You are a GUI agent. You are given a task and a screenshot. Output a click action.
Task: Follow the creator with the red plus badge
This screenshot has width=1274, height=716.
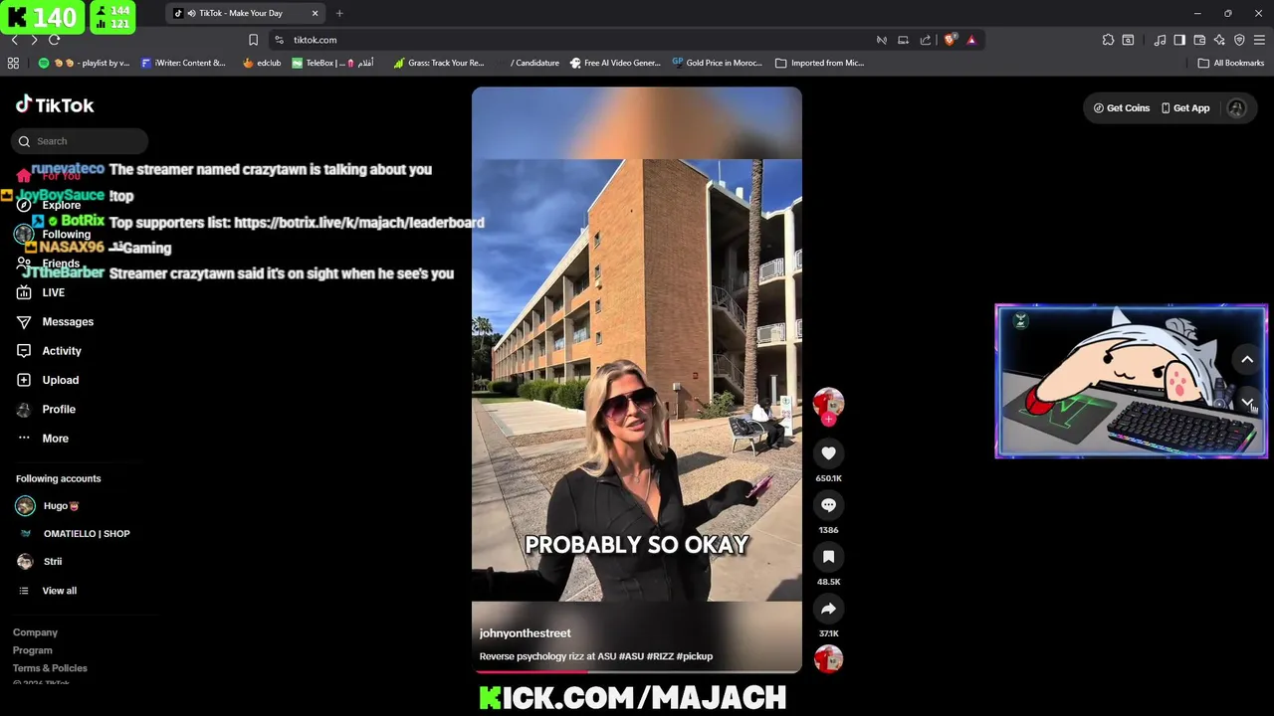[x=828, y=419]
